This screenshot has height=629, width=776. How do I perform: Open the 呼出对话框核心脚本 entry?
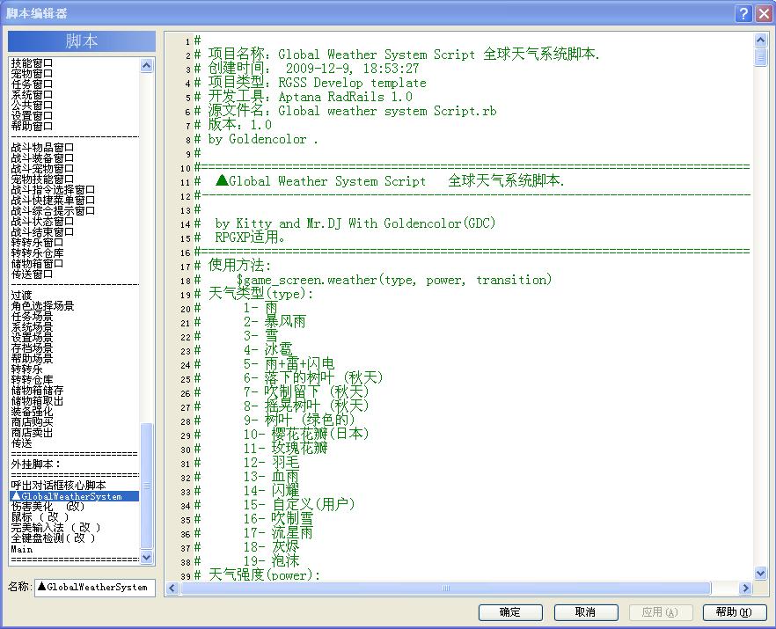click(x=58, y=485)
